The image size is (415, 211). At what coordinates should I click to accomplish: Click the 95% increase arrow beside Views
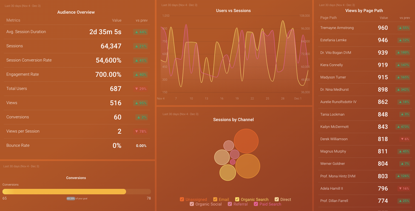140,103
